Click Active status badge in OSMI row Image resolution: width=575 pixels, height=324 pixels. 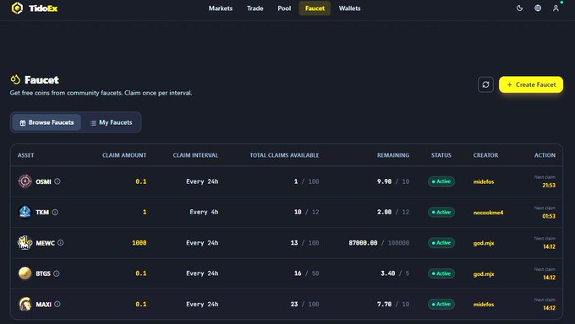coord(441,181)
